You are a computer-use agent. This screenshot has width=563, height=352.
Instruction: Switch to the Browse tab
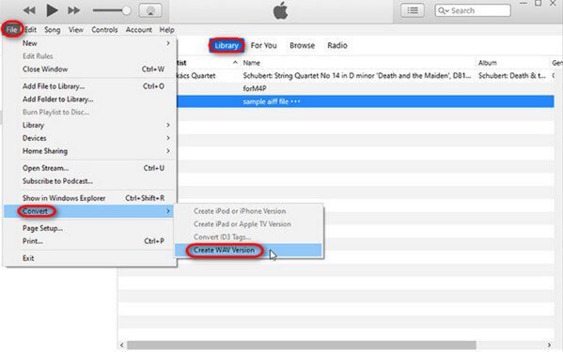302,45
